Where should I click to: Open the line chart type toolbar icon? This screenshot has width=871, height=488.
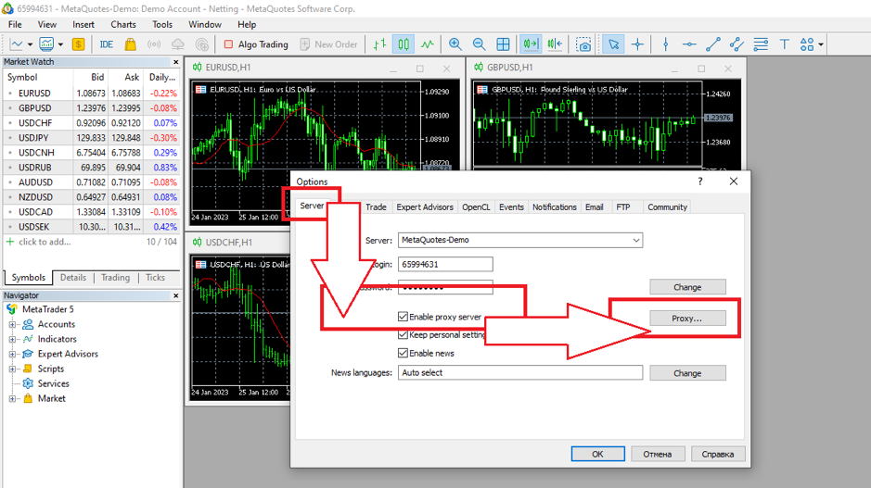pos(17,44)
